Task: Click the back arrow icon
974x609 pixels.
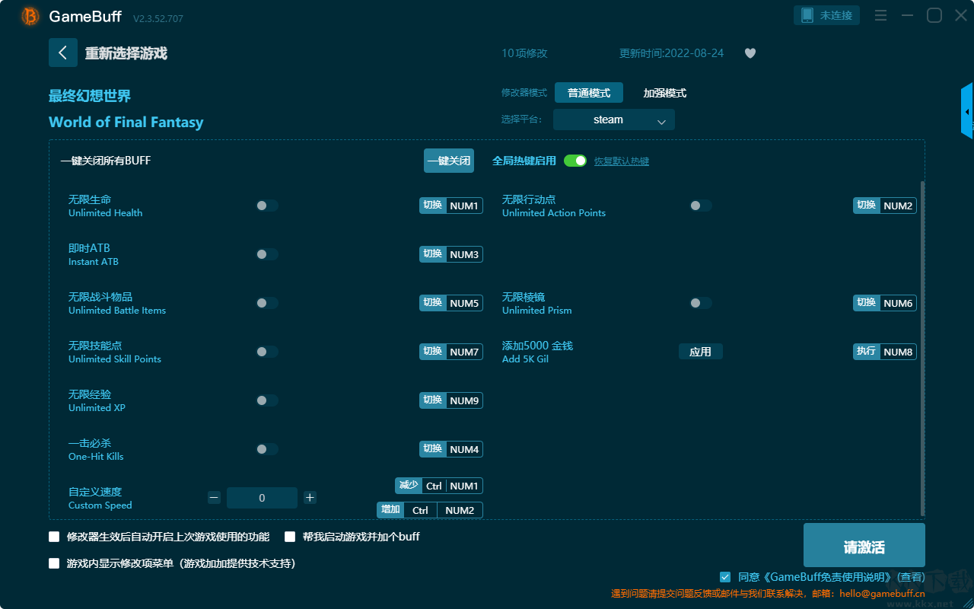Action: [63, 53]
